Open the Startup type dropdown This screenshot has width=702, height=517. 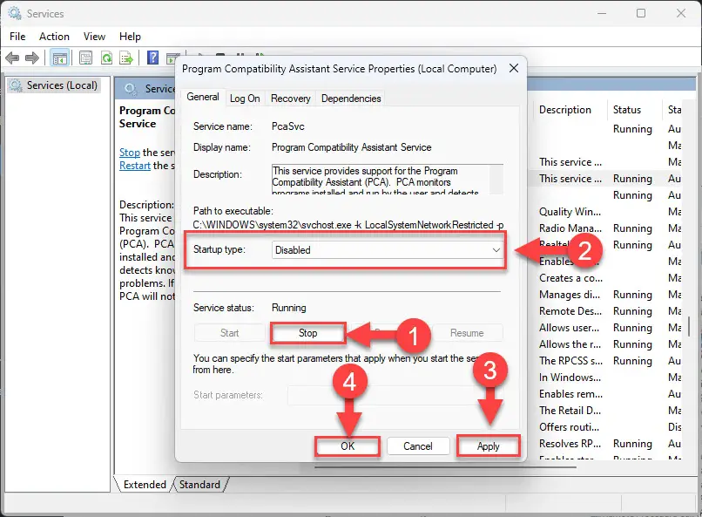(495, 250)
